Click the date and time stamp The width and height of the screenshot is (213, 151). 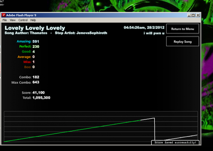tap(144, 28)
